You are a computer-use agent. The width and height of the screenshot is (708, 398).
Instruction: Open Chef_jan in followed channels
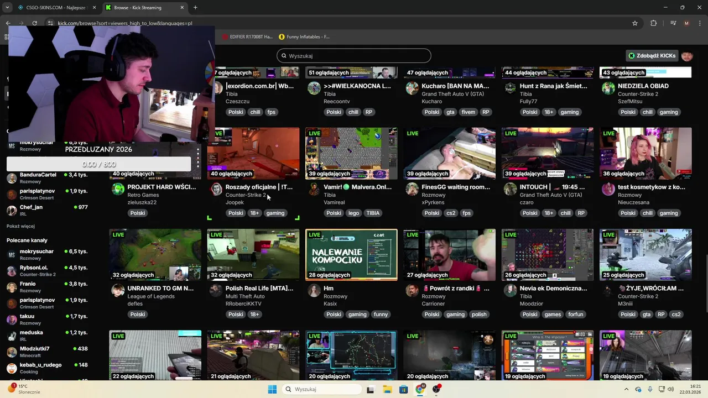tap(48, 210)
